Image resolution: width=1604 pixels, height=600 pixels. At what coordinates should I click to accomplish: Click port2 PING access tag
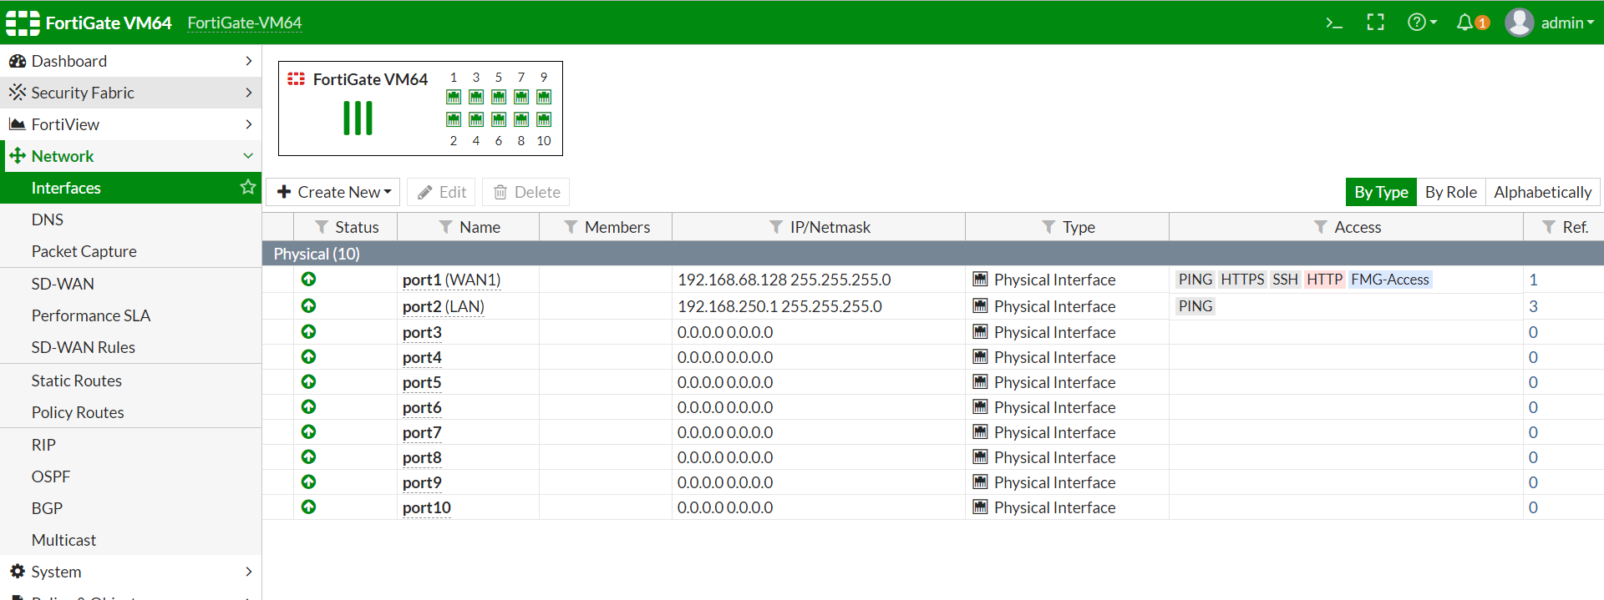click(1195, 306)
